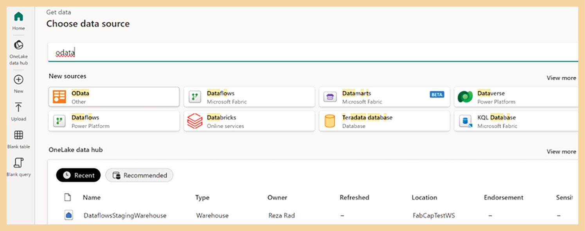This screenshot has width=585, height=231.
Task: Open the Home icon in sidebar
Action: [18, 17]
